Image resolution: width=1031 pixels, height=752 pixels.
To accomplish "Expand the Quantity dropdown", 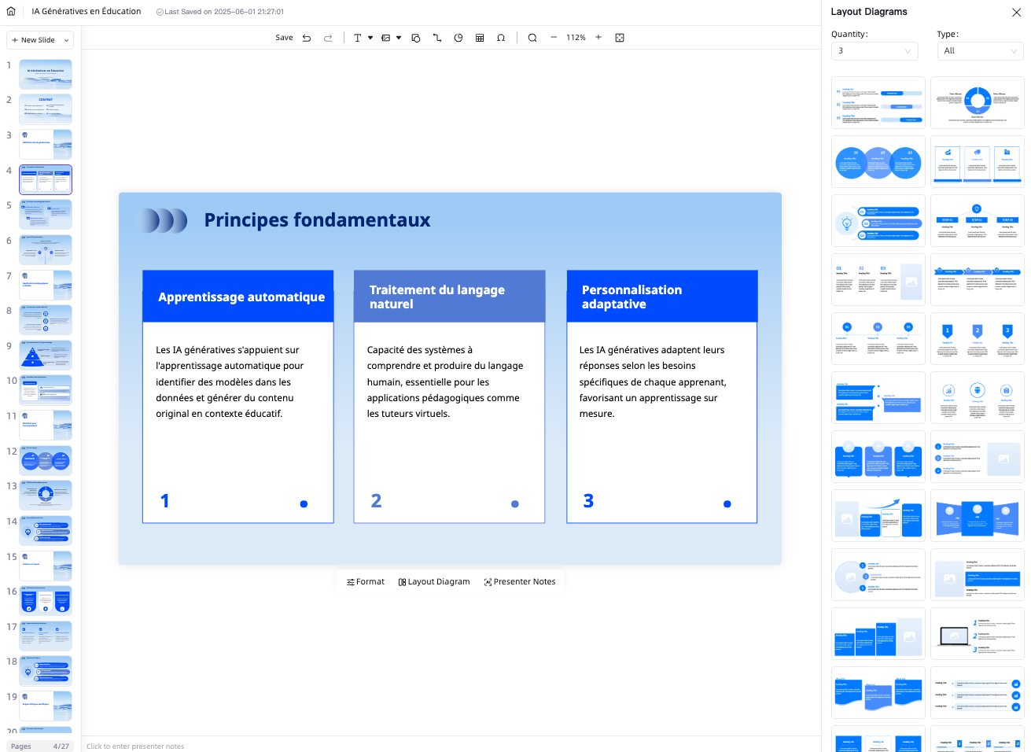I will 875,51.
